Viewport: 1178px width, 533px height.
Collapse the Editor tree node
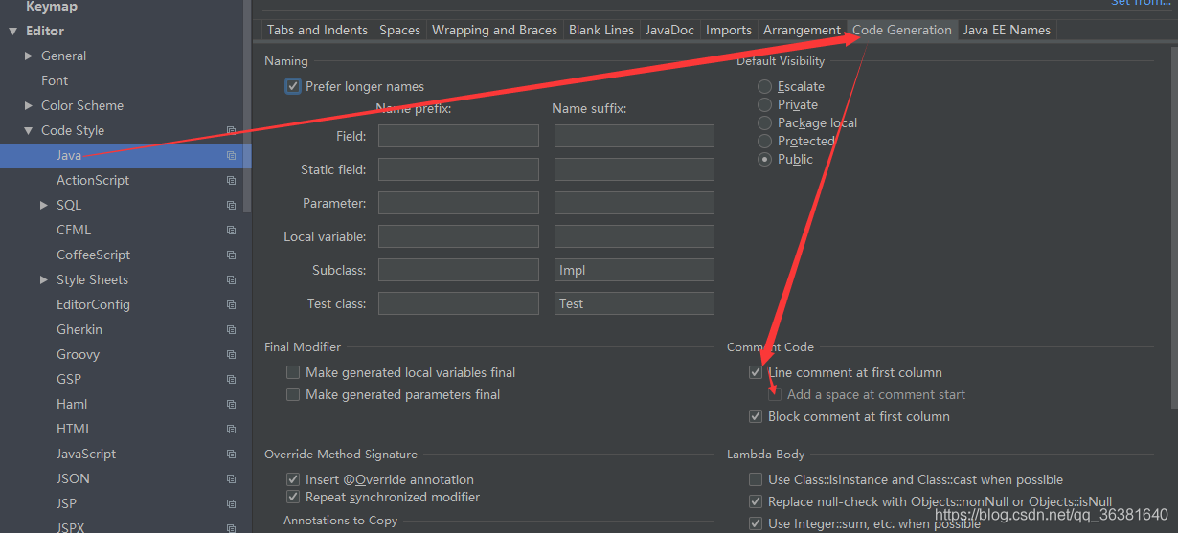[x=12, y=31]
